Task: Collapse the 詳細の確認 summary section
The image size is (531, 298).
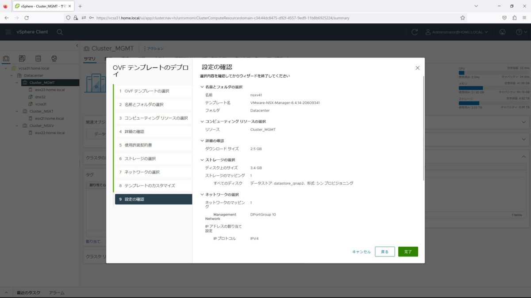Action: point(202,141)
